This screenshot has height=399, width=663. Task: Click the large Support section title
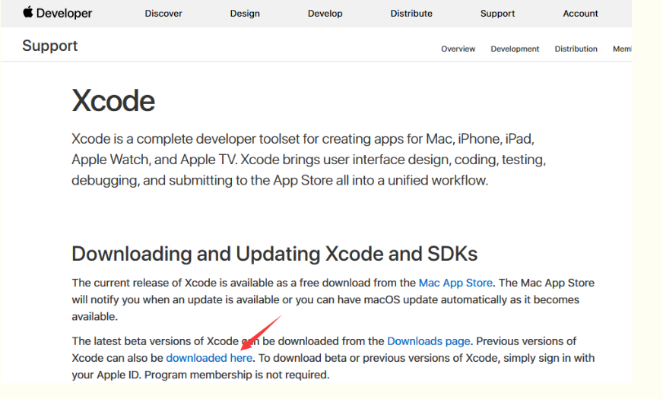click(50, 46)
